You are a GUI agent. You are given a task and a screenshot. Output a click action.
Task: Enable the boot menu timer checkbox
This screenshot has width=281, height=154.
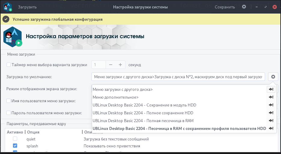click(x=9, y=65)
